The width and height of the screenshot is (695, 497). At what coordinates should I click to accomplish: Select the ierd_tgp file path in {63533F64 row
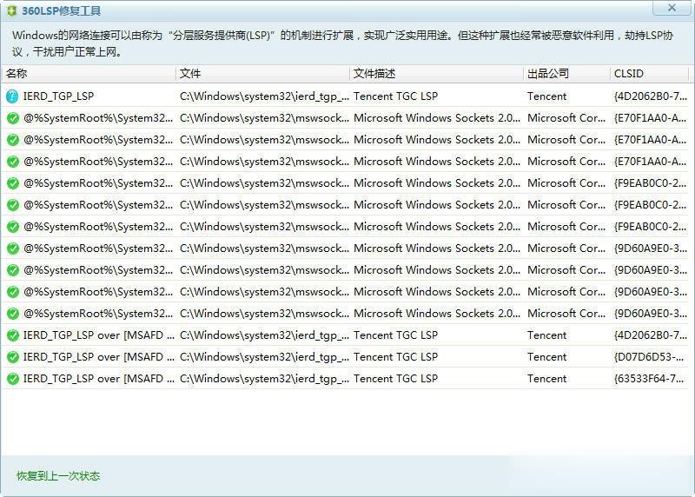coord(265,379)
